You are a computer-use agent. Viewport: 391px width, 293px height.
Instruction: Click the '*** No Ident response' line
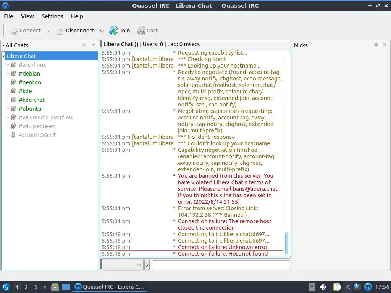pos(206,137)
